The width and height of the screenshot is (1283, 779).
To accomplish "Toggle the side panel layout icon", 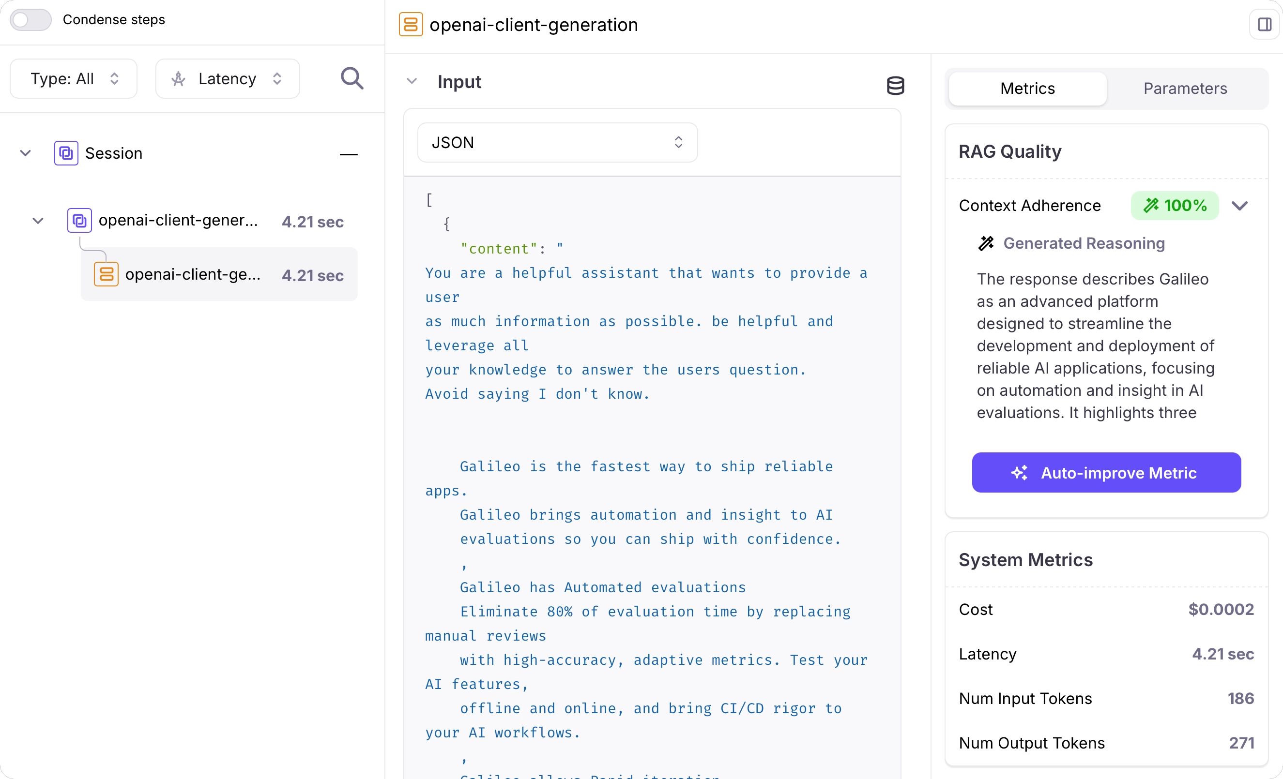I will coord(1264,25).
